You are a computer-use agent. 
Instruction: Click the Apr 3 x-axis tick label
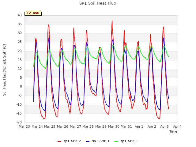164,126
